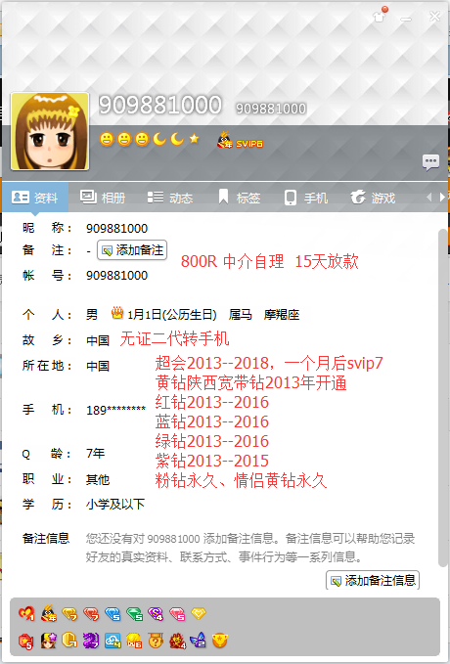Click the profile avatar picture
450x664 pixels.
(50, 131)
